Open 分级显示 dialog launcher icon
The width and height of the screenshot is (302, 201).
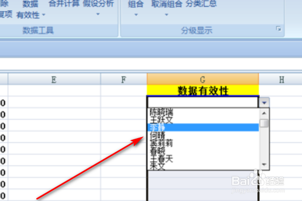point(278,29)
